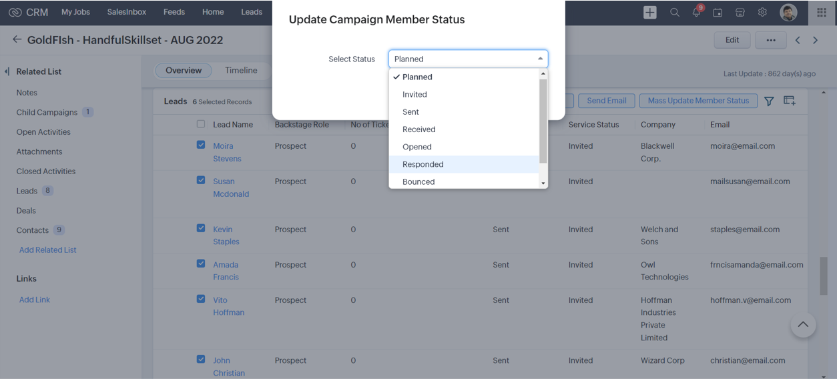Click the Mass Update Member Status button
The height and width of the screenshot is (379, 837).
coord(698,101)
